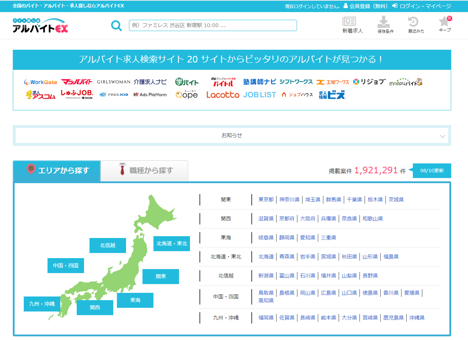Open 神奈川県 prefecture link
This screenshot has height=340, width=468.
pyautogui.click(x=289, y=200)
